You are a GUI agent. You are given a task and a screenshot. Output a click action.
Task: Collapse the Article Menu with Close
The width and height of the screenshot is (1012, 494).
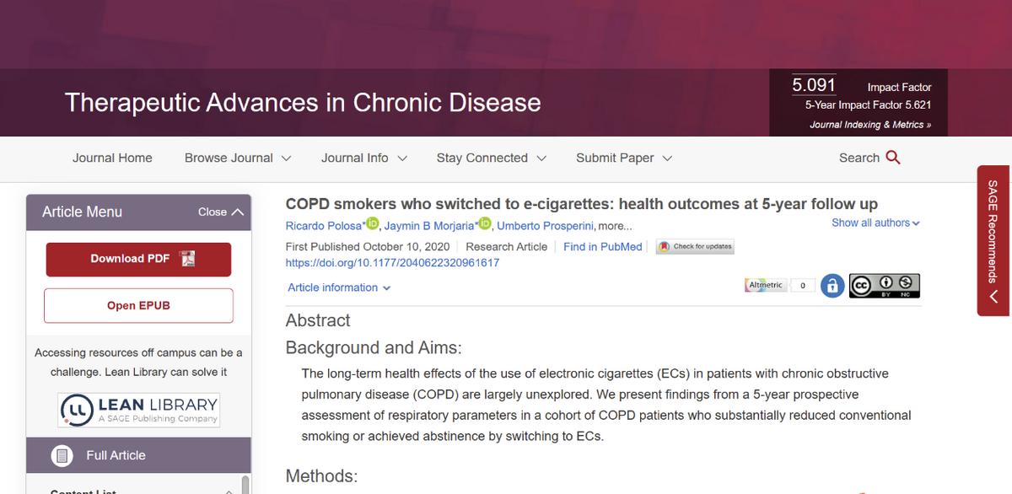pos(220,212)
